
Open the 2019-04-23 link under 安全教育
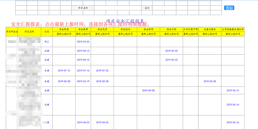[83, 123]
